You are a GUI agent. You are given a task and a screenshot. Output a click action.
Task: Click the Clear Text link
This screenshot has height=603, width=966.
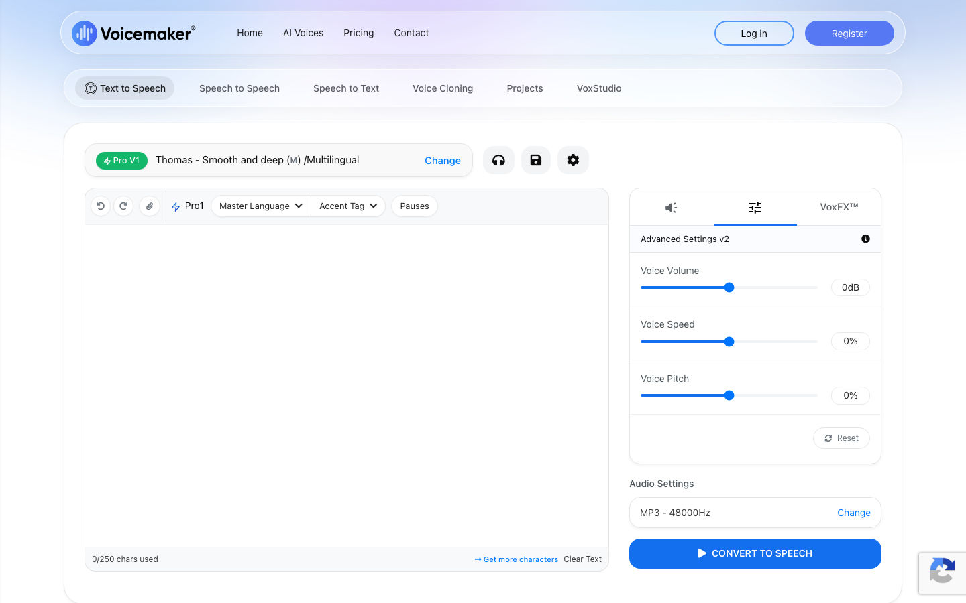[x=582, y=559]
